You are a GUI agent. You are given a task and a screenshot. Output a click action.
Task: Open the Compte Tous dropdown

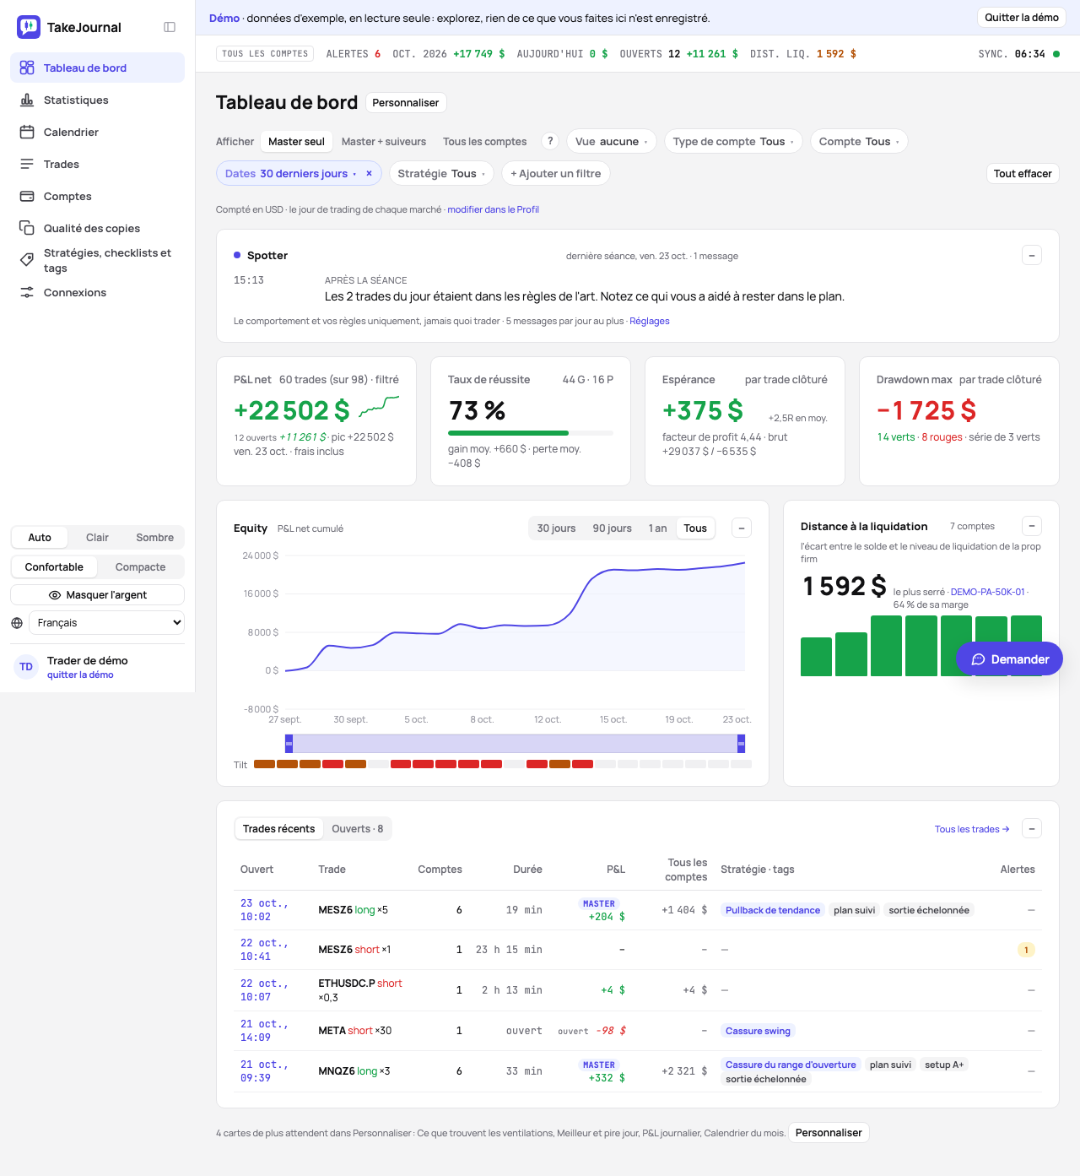point(859,141)
